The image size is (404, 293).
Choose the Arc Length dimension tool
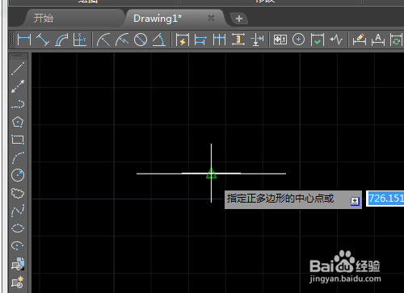tap(61, 40)
